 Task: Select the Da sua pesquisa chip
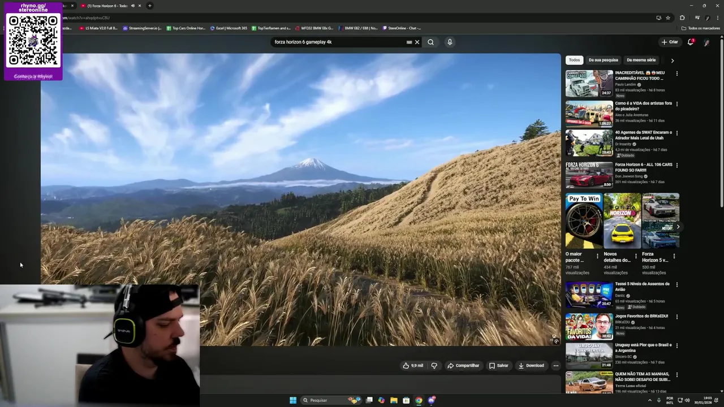click(x=603, y=60)
